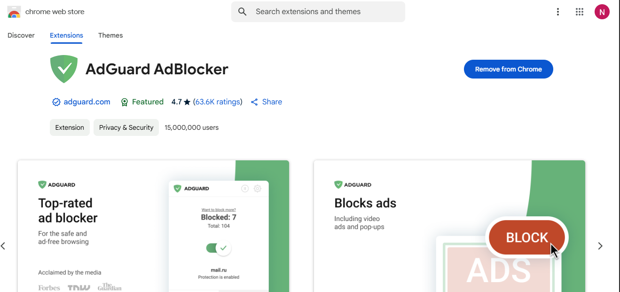The image size is (620, 292).
Task: Click the verified publisher badge icon
Action: (x=56, y=102)
